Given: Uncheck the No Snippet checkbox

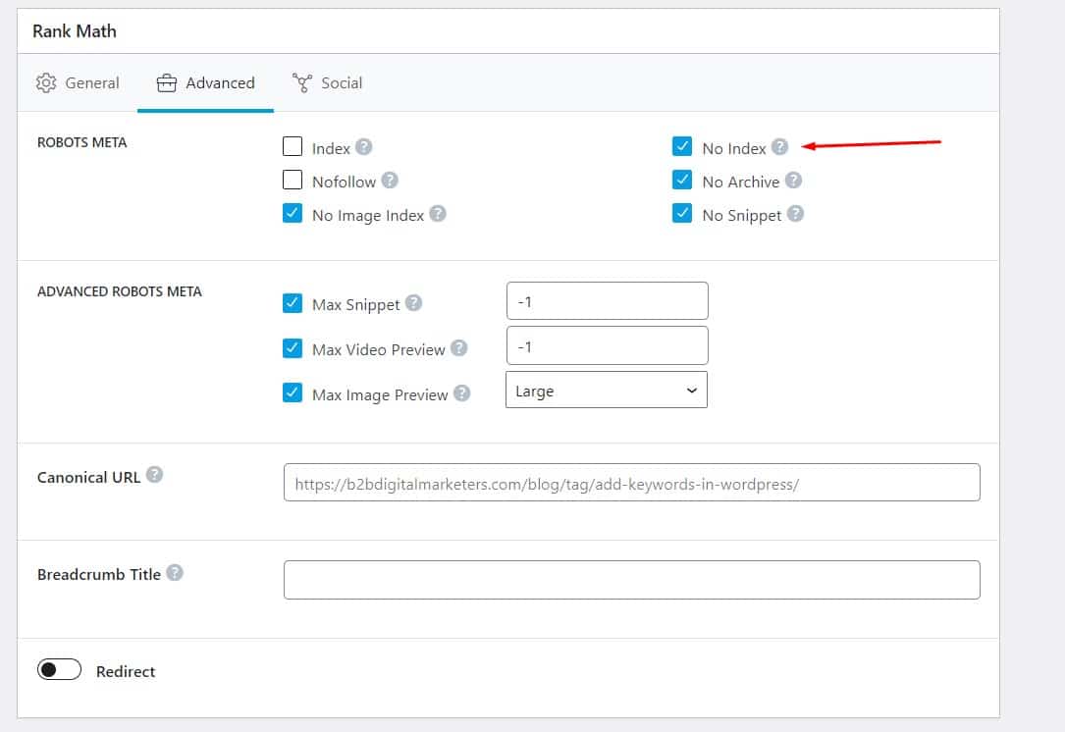Looking at the screenshot, I should (x=682, y=213).
